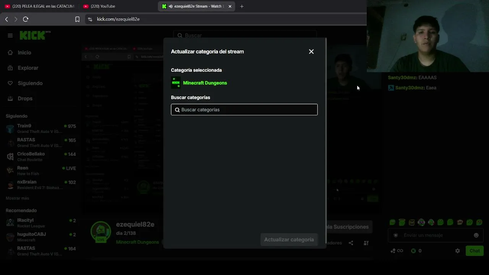Open chat settings gear icon
The height and width of the screenshot is (275, 489).
coord(457,251)
